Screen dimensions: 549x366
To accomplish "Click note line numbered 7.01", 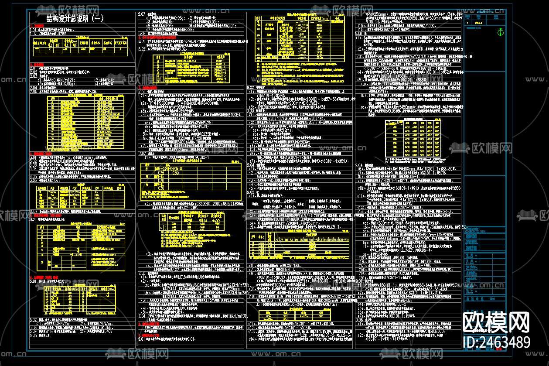I will tap(152, 92).
